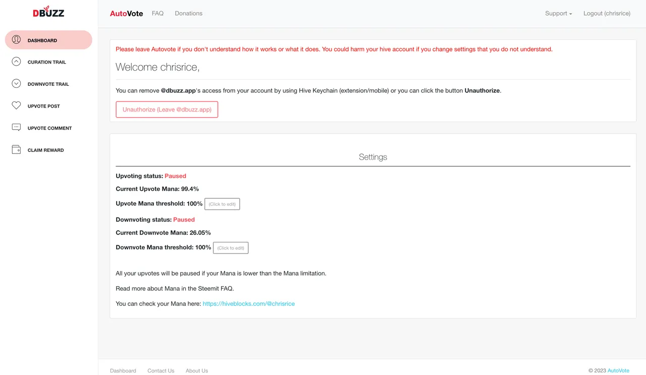Click the footer About Us link

tap(197, 370)
